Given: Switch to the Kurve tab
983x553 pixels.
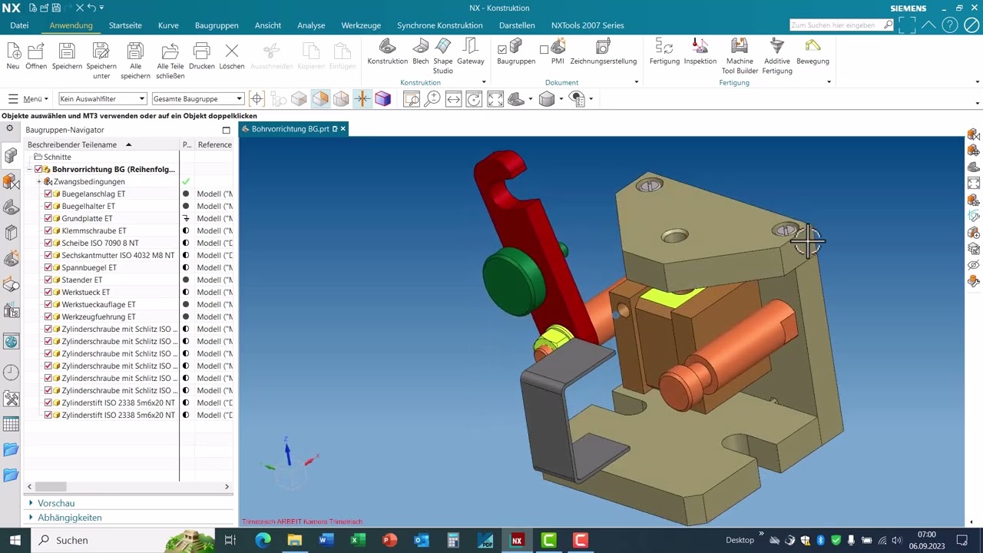Looking at the screenshot, I should coord(168,25).
